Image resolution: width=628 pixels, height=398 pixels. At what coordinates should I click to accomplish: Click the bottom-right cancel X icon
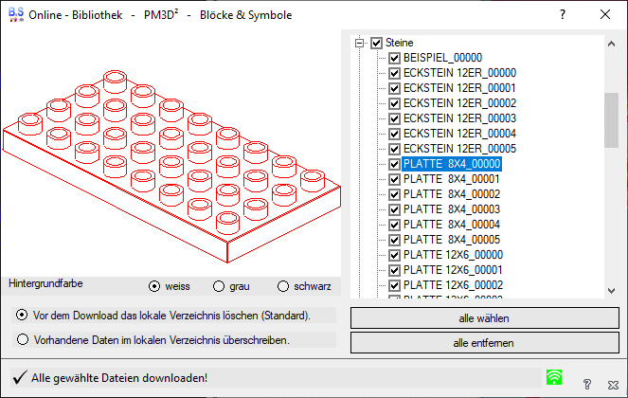(x=613, y=385)
